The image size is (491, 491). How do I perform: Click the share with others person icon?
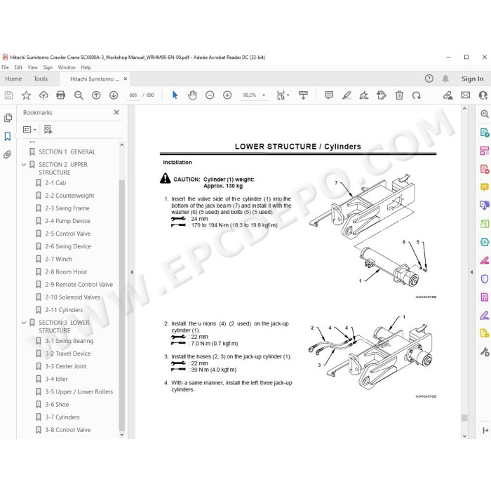pyautogui.click(x=483, y=95)
